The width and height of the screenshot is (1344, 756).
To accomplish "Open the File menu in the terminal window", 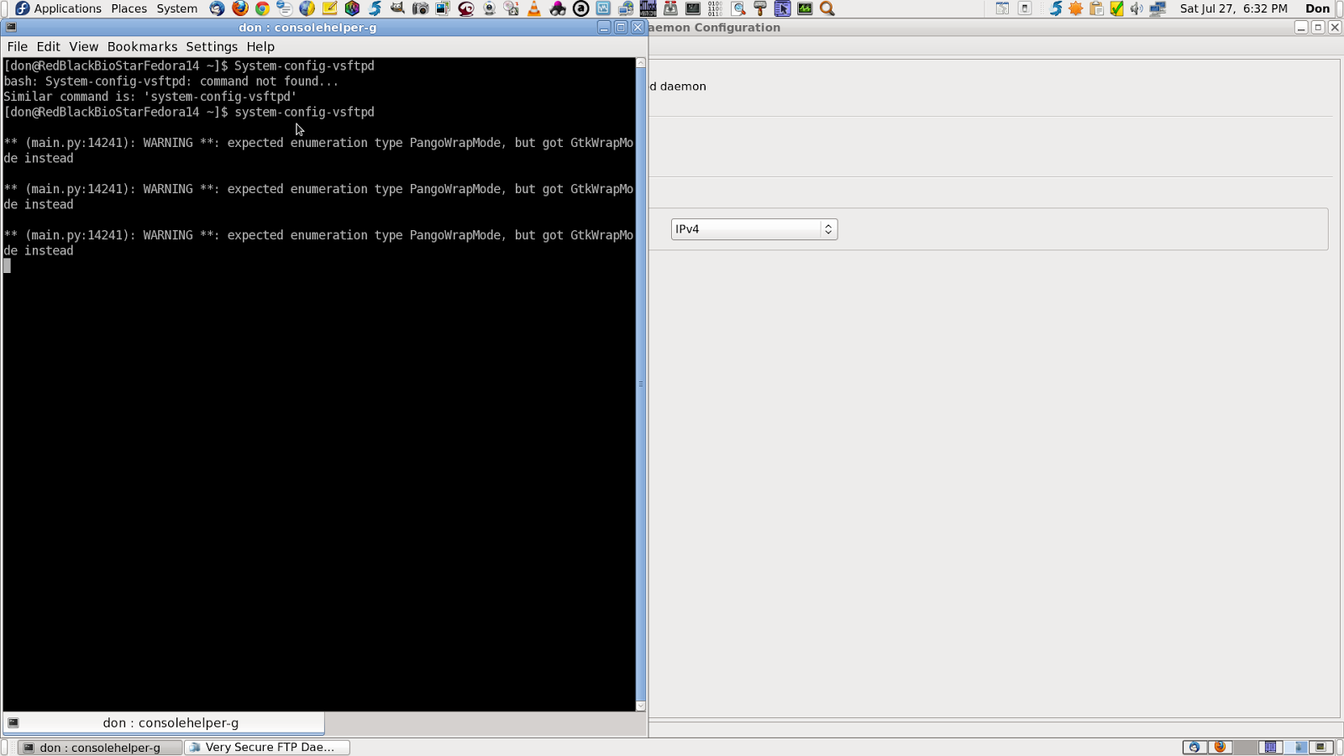I will pos(17,47).
